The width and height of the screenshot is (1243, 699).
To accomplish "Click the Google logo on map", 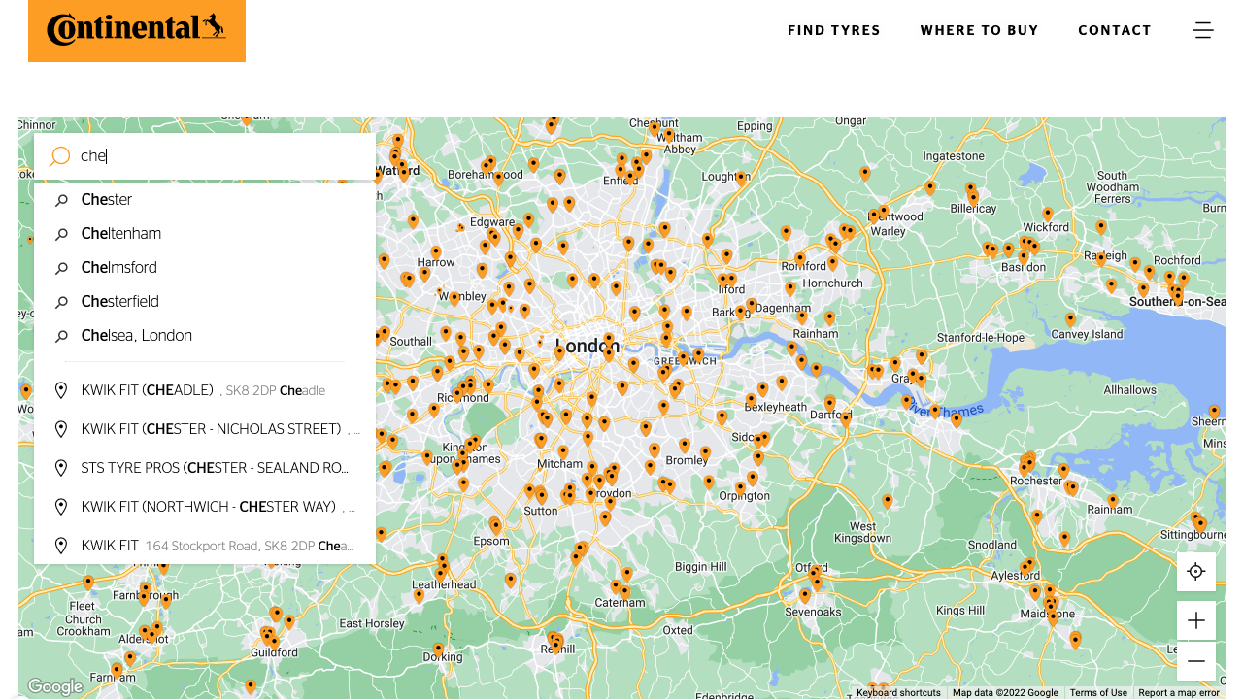I will point(55,687).
